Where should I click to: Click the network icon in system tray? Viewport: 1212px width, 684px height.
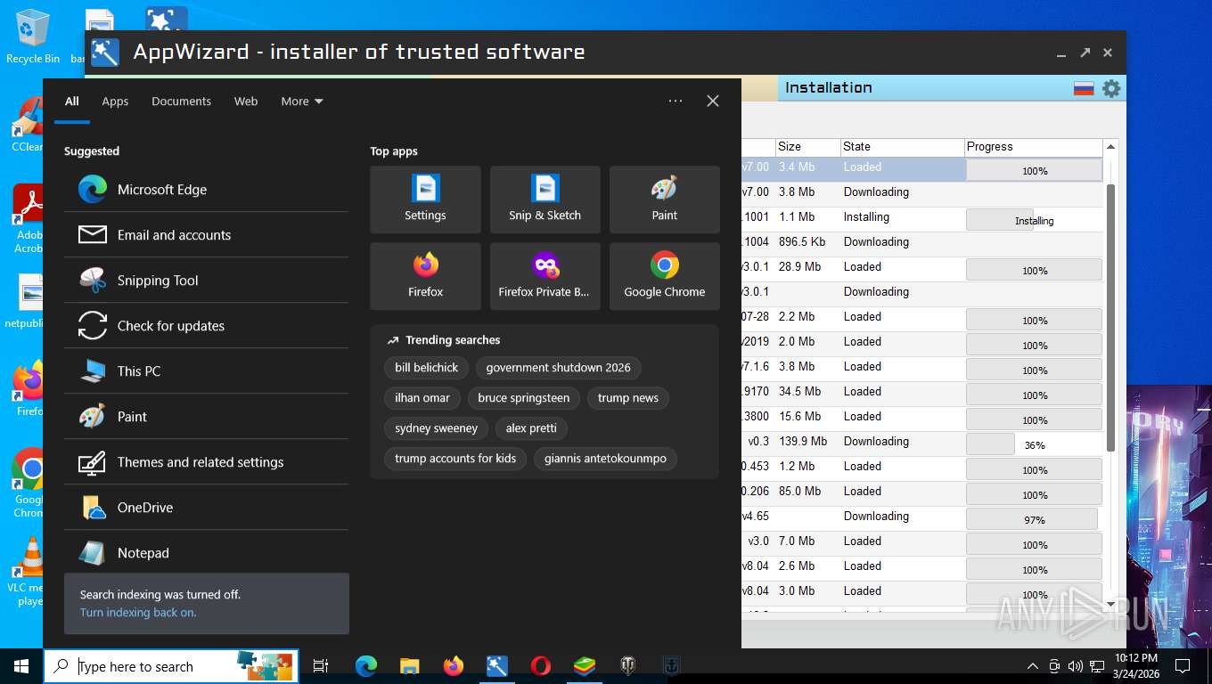point(1097,666)
